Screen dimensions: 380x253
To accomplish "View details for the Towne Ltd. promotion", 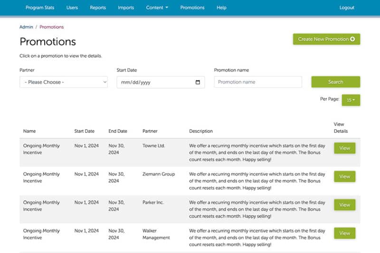I will (345, 148).
